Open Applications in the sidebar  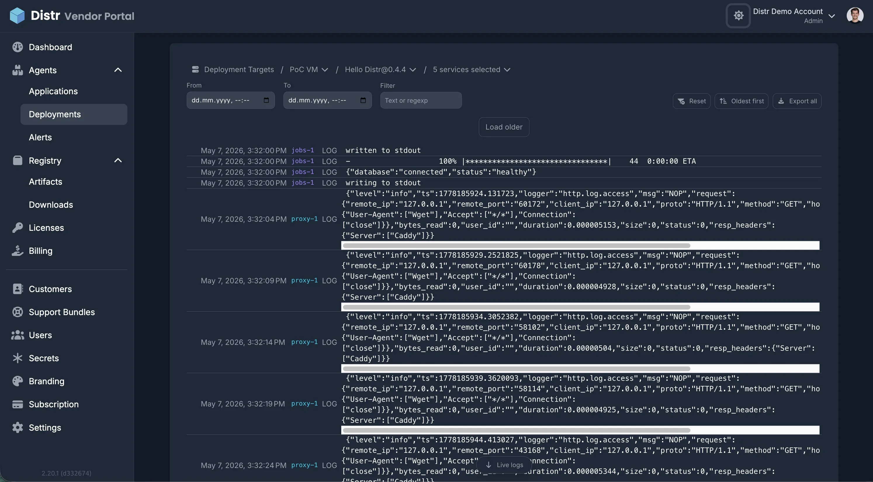(53, 91)
